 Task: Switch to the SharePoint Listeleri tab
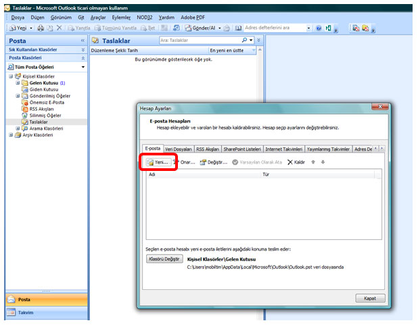(x=242, y=149)
